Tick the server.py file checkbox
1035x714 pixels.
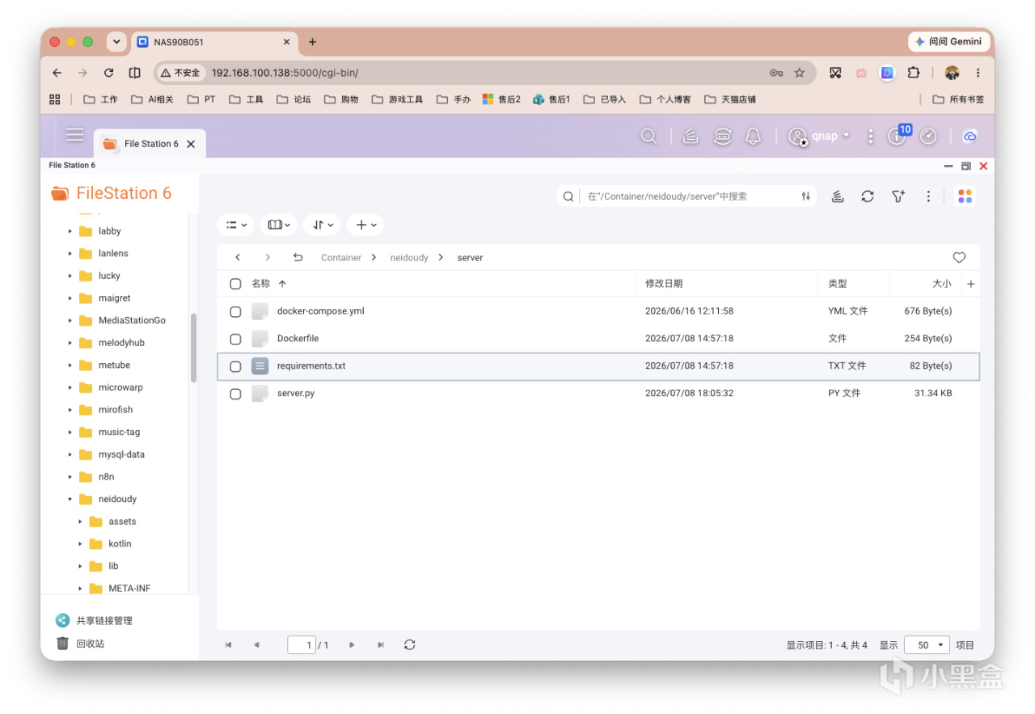tap(235, 394)
